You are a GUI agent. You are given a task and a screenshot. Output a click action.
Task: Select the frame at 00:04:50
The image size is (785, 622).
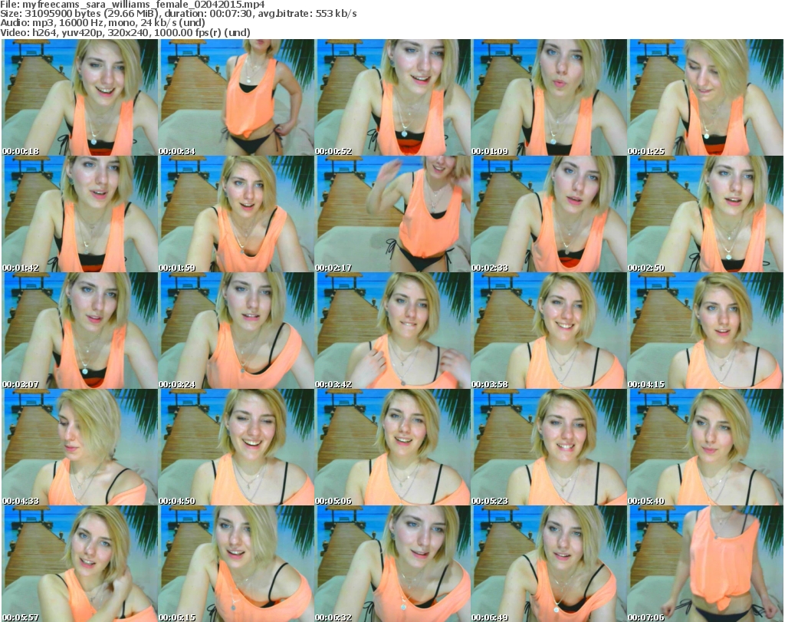click(236, 447)
